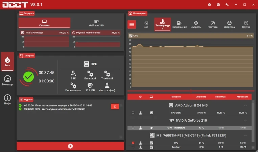The image size is (258, 152).
Task: Select the Напряжение monitoring tab
Action: click(179, 24)
